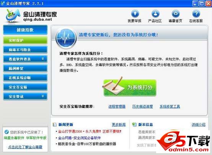Click the 更多新闻 link
Viewport: 212px width, 155px height.
pos(119,124)
